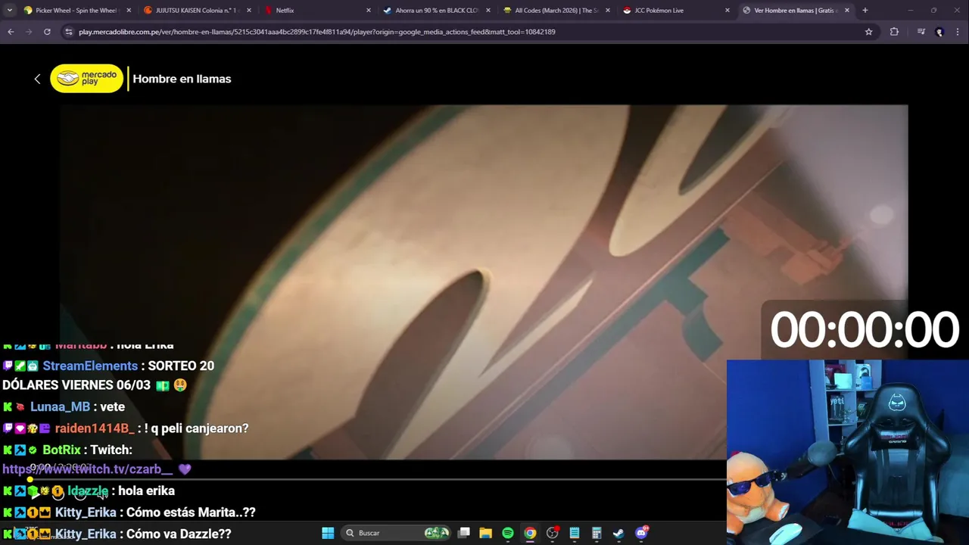Skip the video forward ten seconds
Viewport: 969px width, 545px height.
click(x=80, y=494)
